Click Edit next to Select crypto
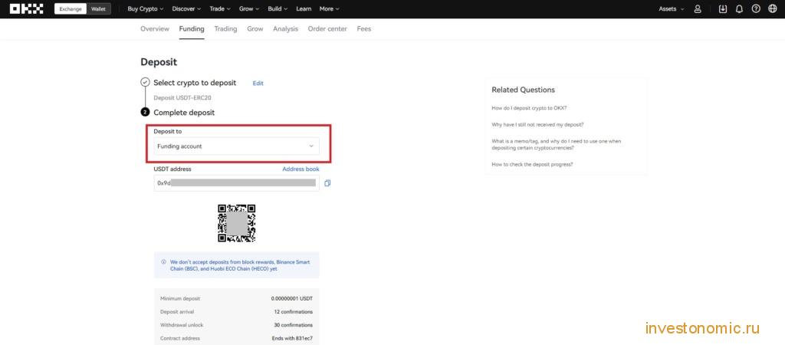 click(x=258, y=83)
